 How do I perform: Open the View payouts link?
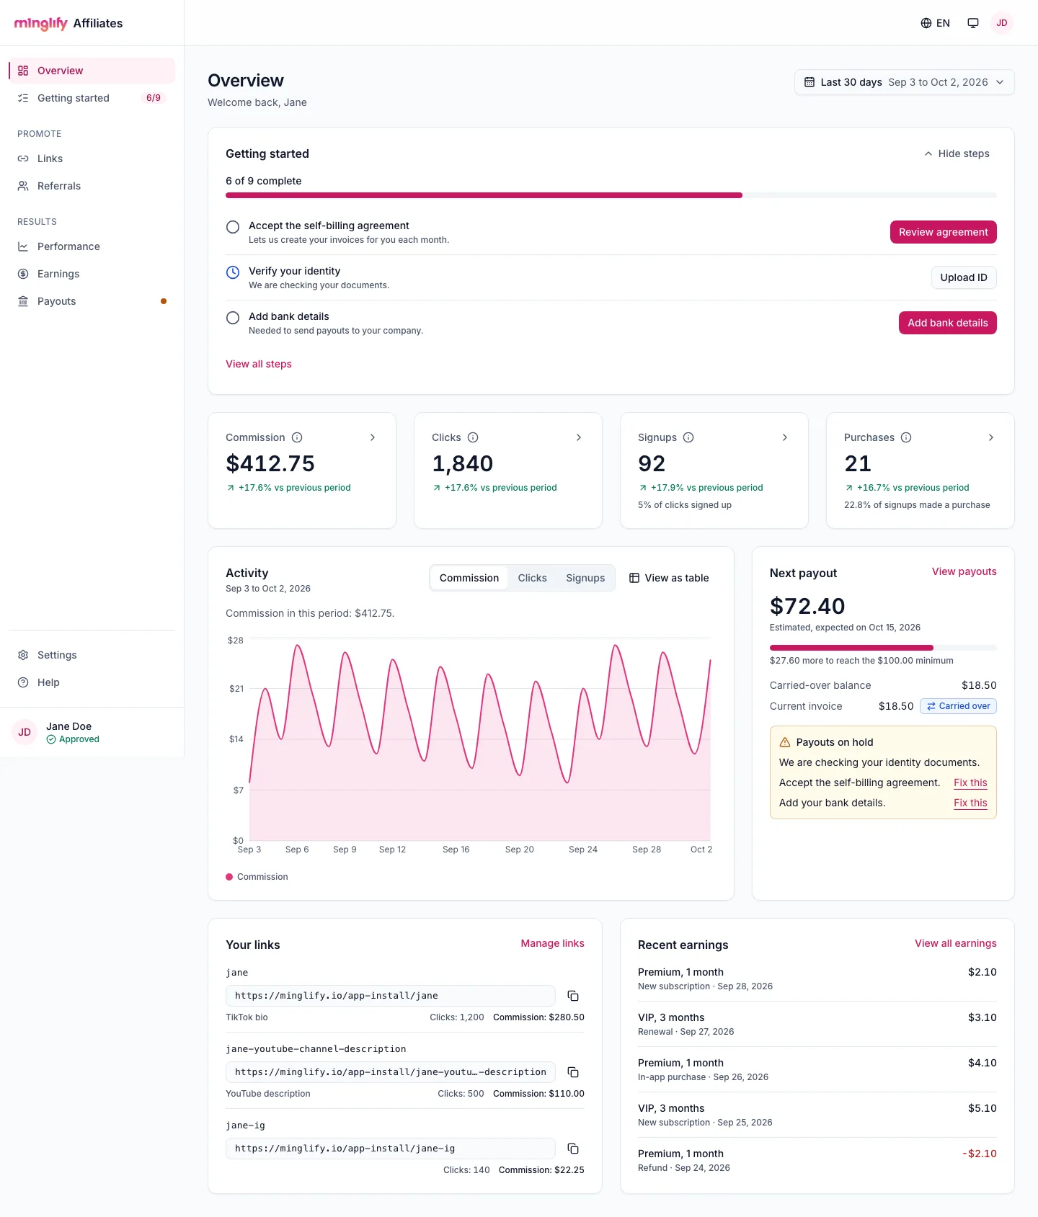964,571
